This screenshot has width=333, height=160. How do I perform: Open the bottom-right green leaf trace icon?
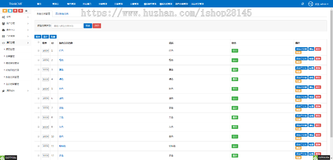pos(316,157)
